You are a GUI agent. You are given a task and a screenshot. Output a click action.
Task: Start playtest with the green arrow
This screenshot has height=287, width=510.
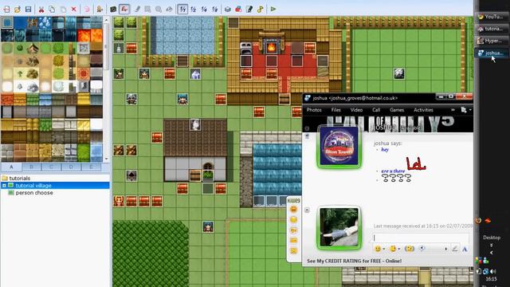273,9
